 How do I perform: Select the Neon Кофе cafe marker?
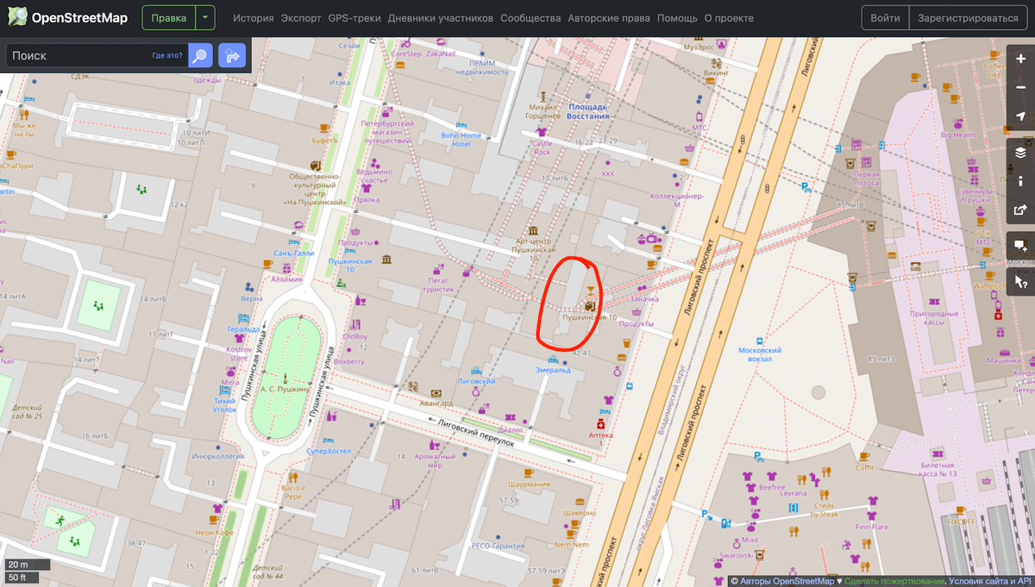coord(214,519)
